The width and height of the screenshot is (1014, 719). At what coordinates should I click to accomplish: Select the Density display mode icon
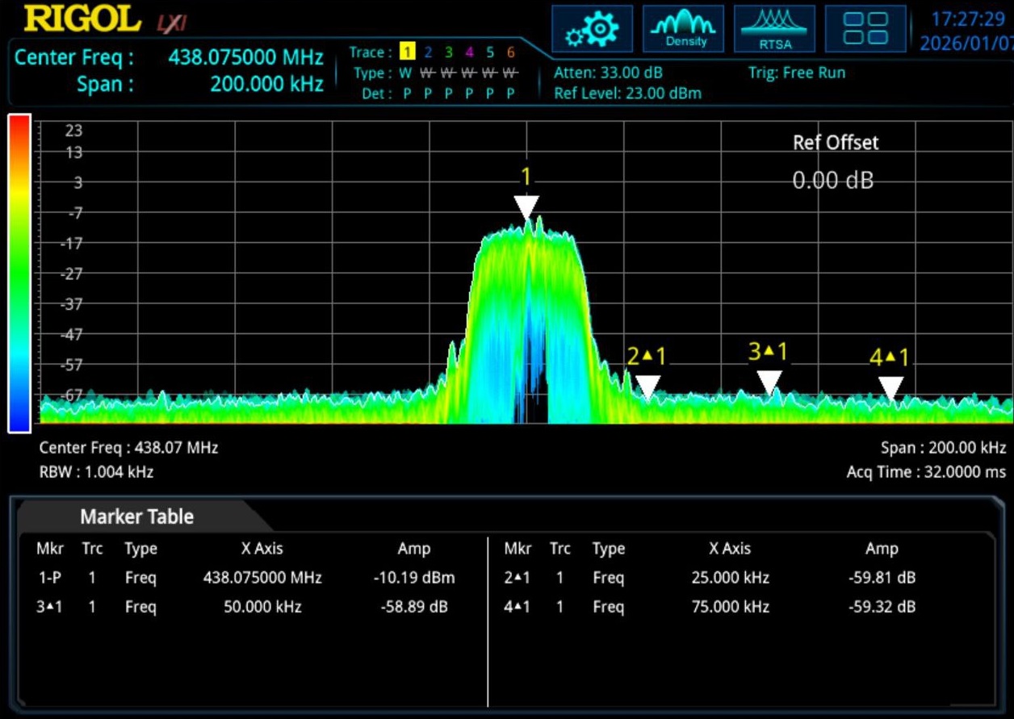pos(683,28)
